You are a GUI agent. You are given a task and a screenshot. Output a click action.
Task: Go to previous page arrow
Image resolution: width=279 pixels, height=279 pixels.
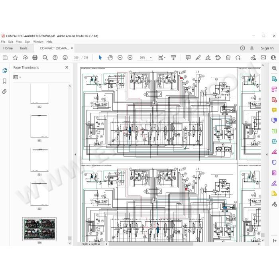pos(55,57)
